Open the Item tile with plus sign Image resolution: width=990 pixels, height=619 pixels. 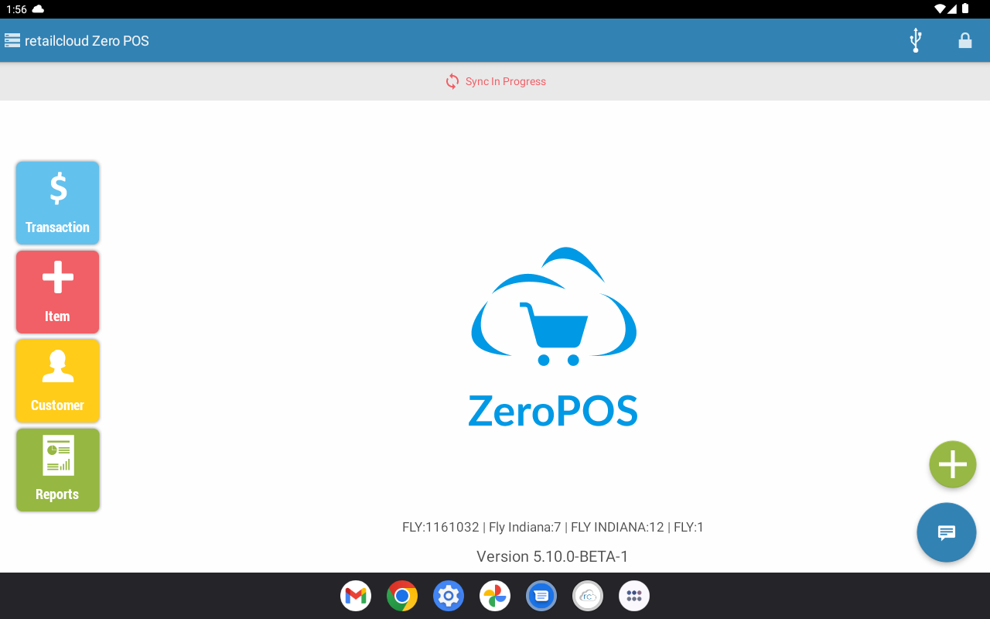57,292
